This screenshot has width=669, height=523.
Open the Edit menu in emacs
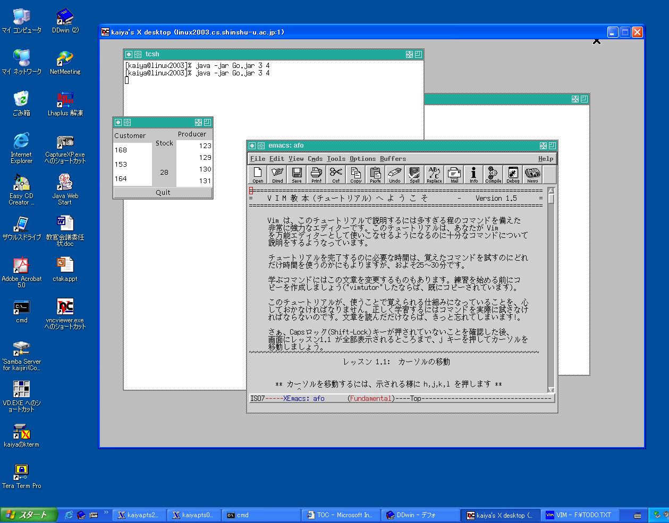[x=277, y=159]
